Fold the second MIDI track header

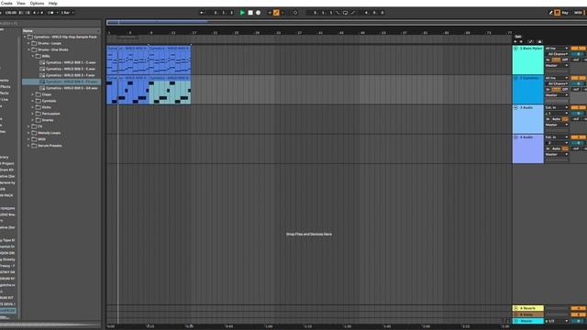[515, 78]
